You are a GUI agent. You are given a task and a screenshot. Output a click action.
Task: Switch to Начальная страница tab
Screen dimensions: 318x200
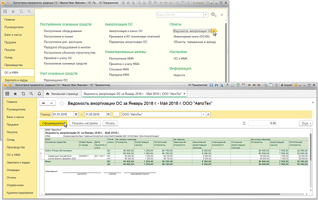64,93
